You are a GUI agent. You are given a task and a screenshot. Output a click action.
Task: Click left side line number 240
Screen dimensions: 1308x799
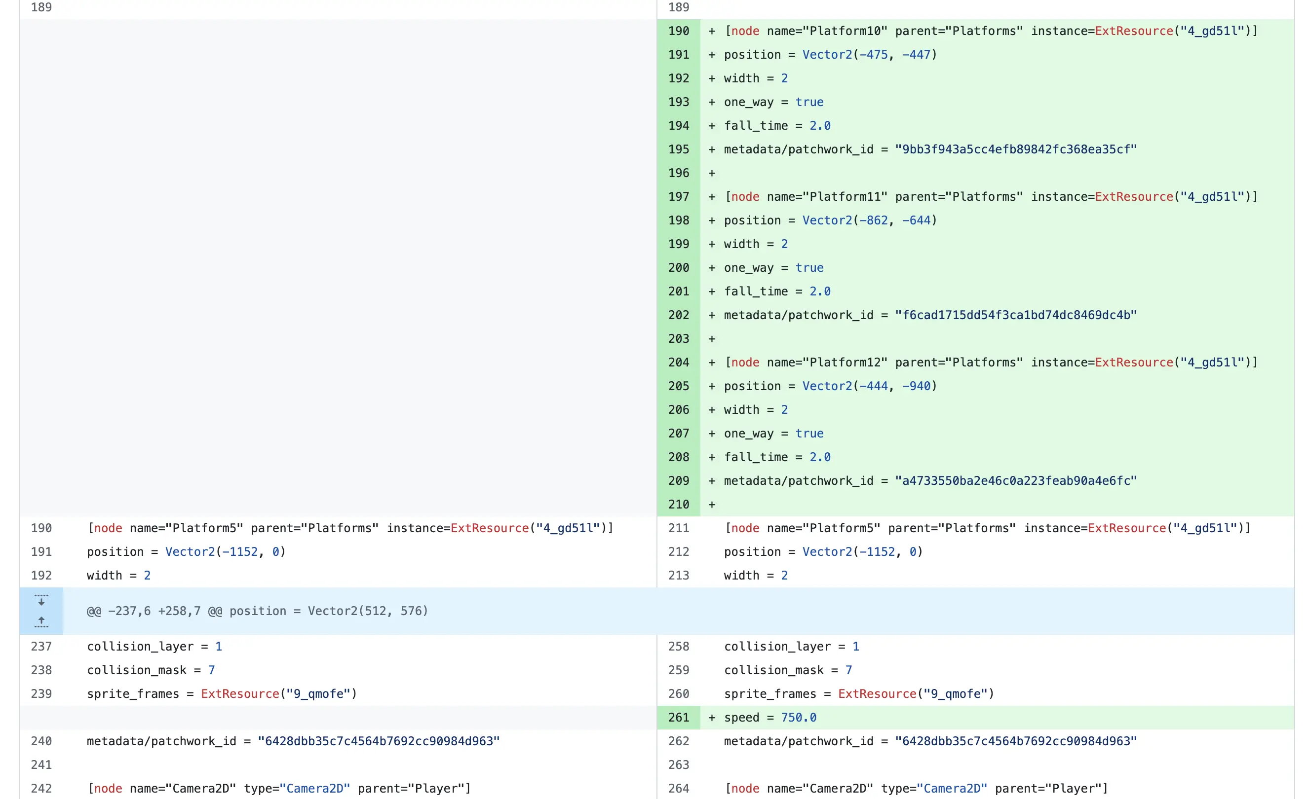pos(41,741)
